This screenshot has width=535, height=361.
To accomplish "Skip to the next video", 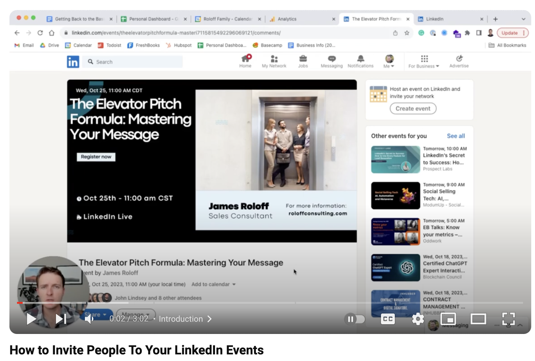I will click(61, 319).
